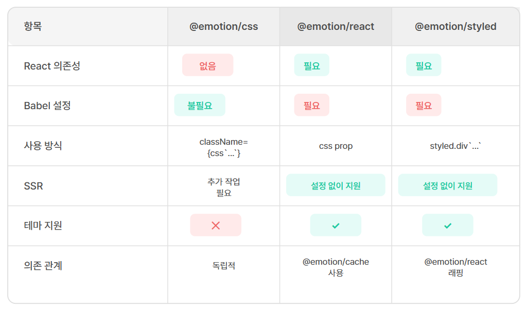Click the green 불필요 badge

click(200, 105)
